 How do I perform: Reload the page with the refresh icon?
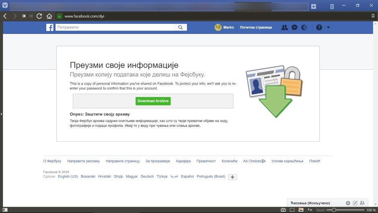click(39, 16)
